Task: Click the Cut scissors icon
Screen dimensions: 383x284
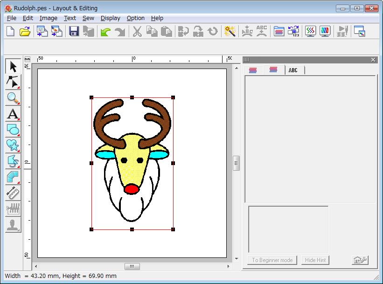Action: 137,32
